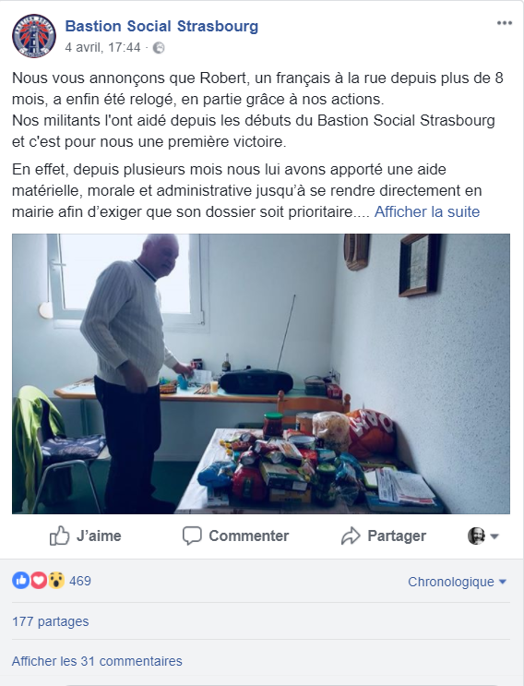Select the Partager button label
The height and width of the screenshot is (686, 524).
397,536
